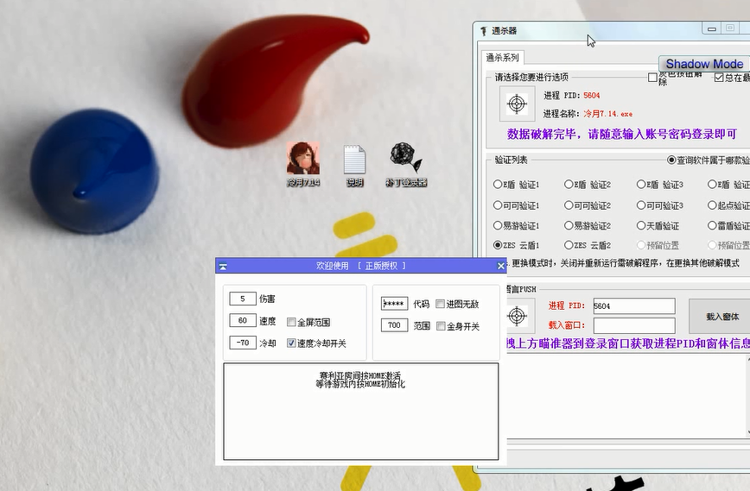Open the 冷月714 desktop icon
This screenshot has width=750, height=491.
tap(303, 164)
